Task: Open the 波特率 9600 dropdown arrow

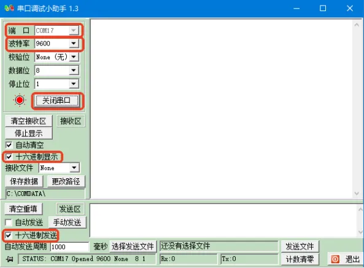Action: click(x=74, y=43)
